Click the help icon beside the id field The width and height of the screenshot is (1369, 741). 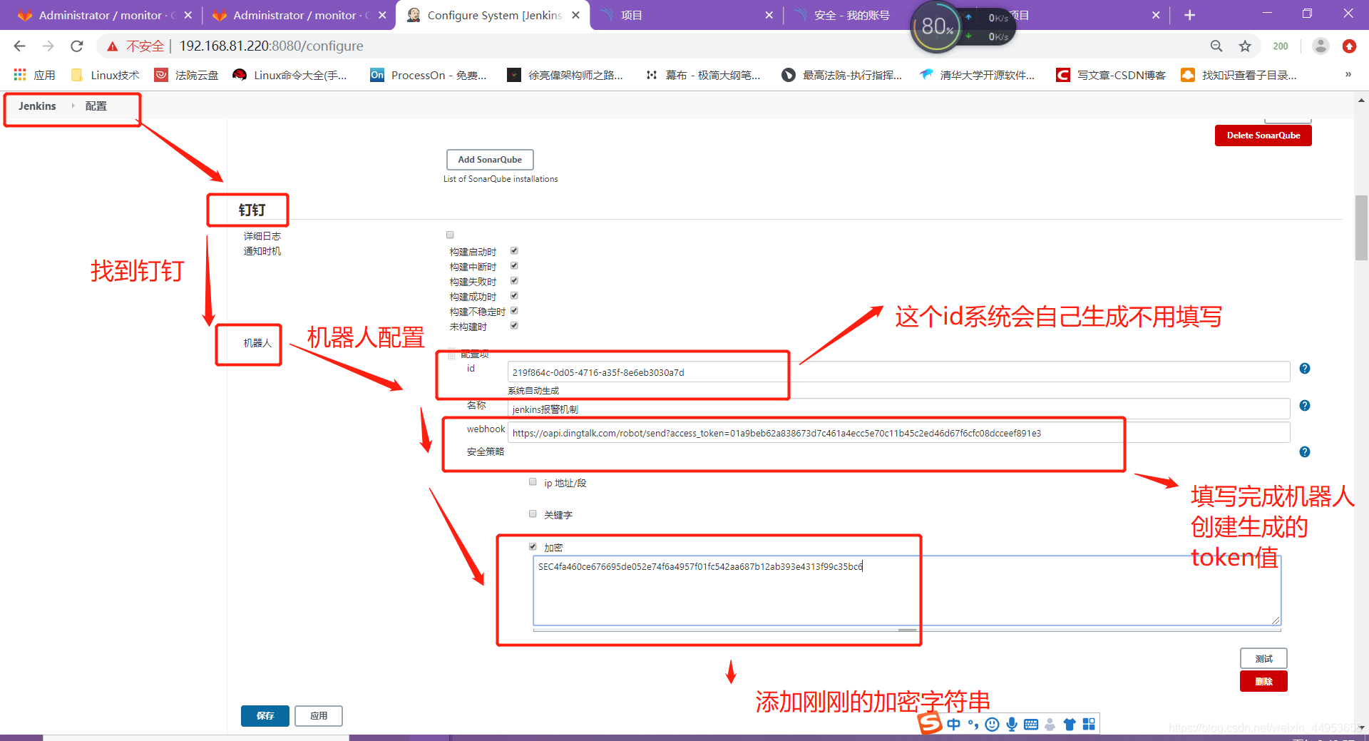pyautogui.click(x=1305, y=369)
